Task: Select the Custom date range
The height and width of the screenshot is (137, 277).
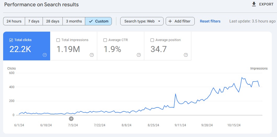Action: pos(99,21)
